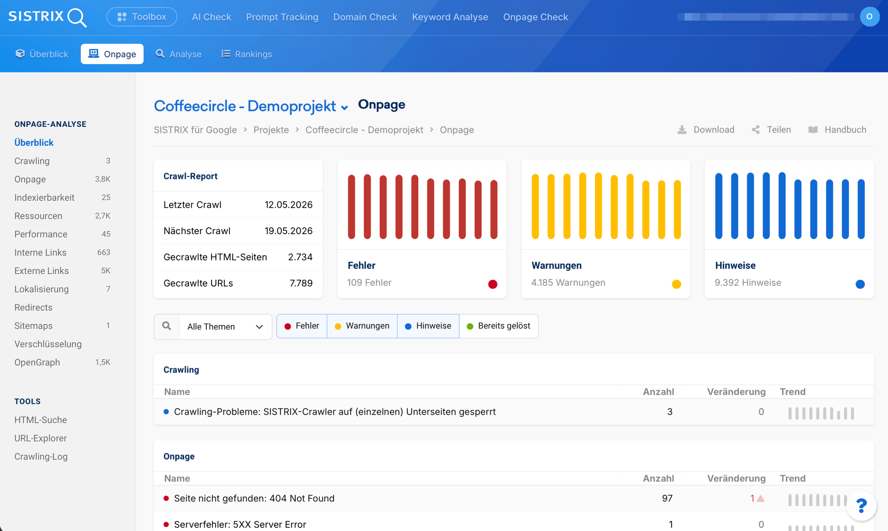Click the Trend column header in Onpage table
The width and height of the screenshot is (888, 531).
tap(793, 478)
